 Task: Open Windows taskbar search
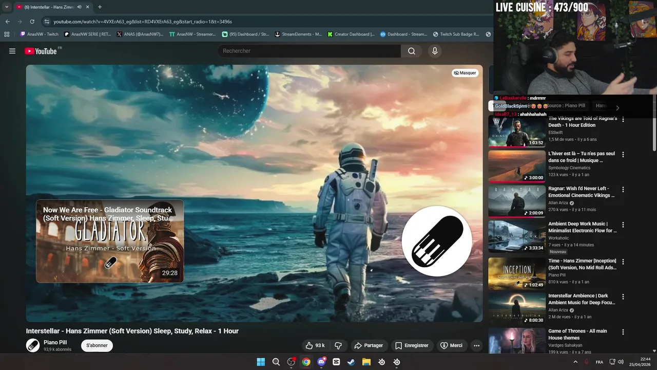276,362
